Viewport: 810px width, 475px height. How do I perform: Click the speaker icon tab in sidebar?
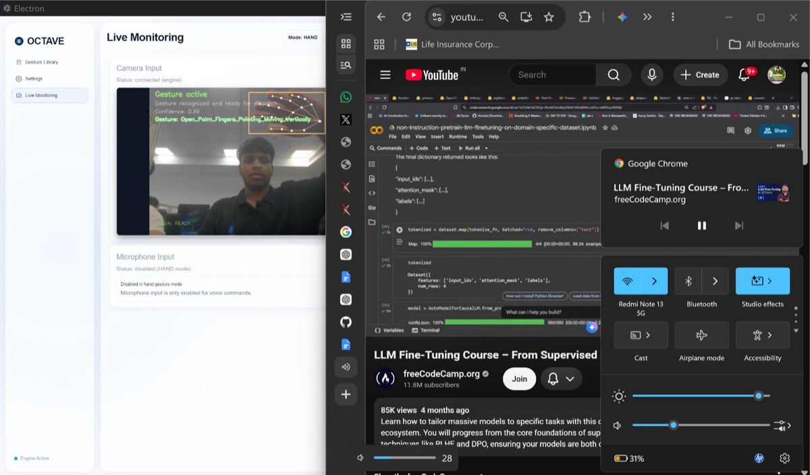click(x=346, y=367)
